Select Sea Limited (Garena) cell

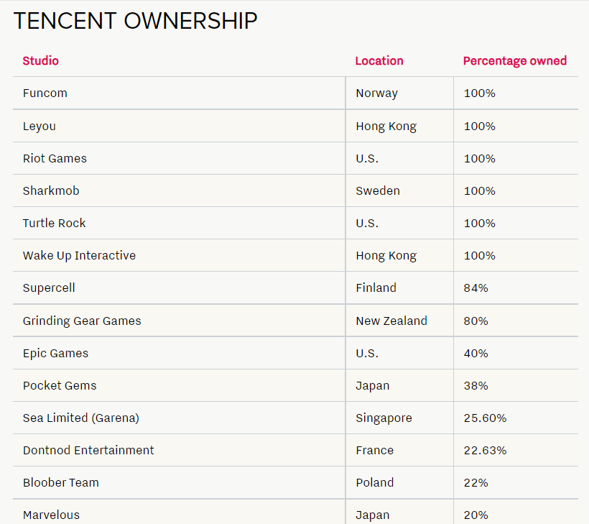81,418
